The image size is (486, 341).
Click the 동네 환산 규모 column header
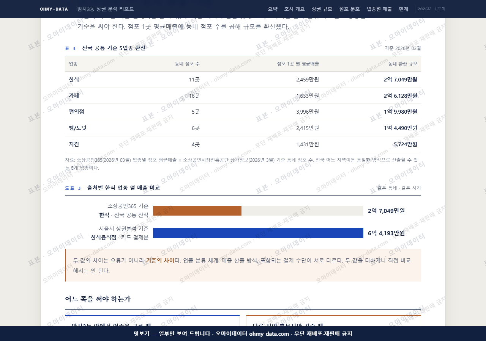point(402,64)
